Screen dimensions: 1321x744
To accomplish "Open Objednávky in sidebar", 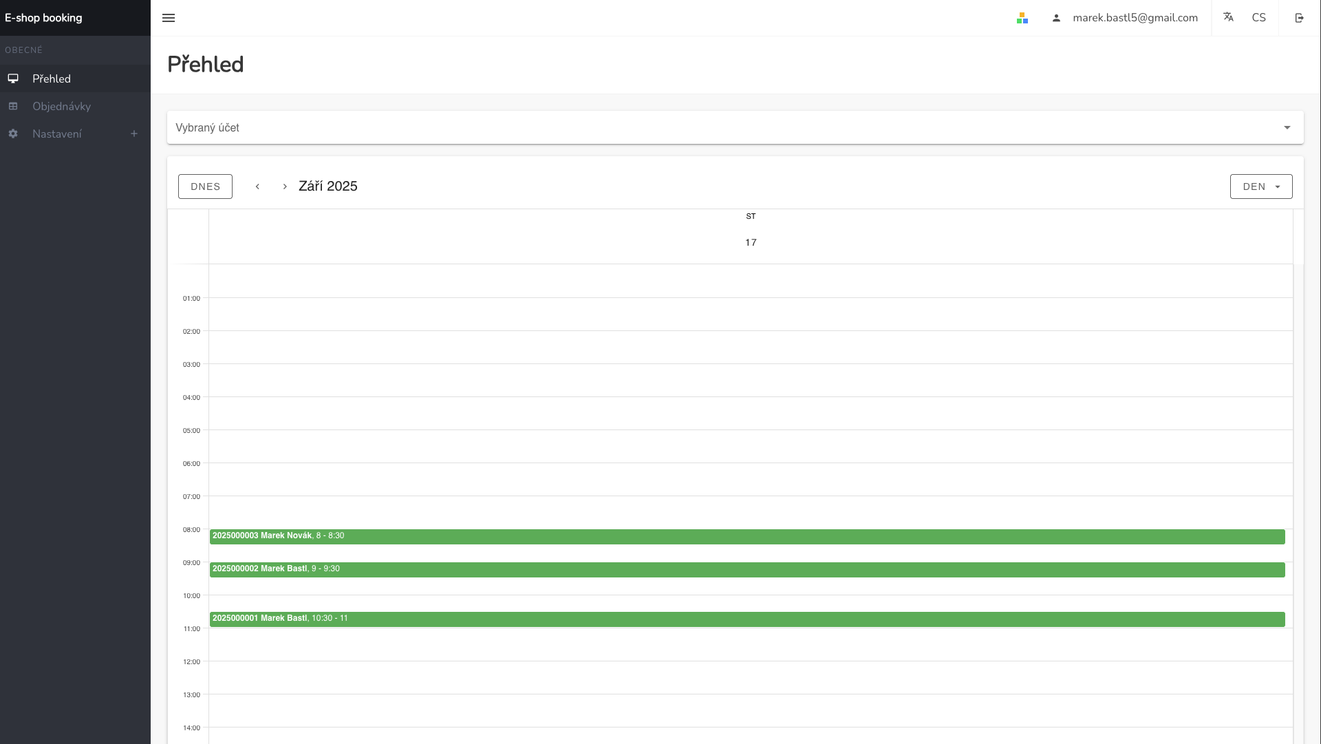I will 61,106.
